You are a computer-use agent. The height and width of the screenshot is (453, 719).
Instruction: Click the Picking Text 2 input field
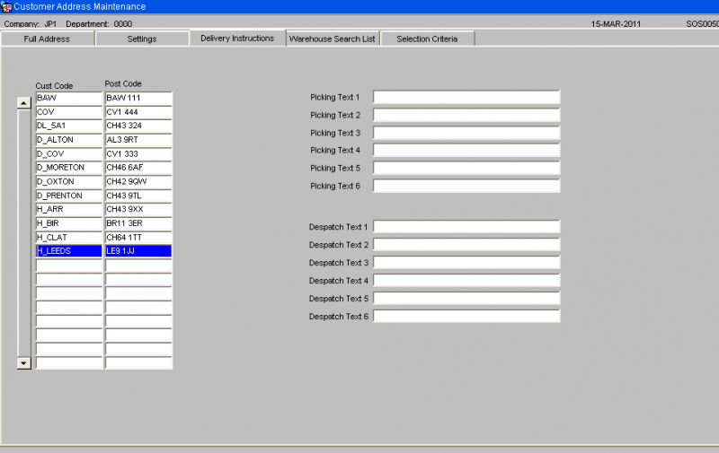(466, 115)
